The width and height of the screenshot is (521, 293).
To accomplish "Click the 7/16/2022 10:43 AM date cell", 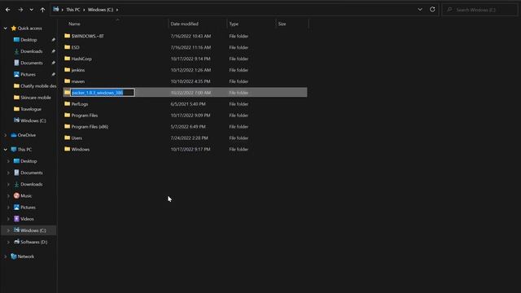I will coord(190,36).
